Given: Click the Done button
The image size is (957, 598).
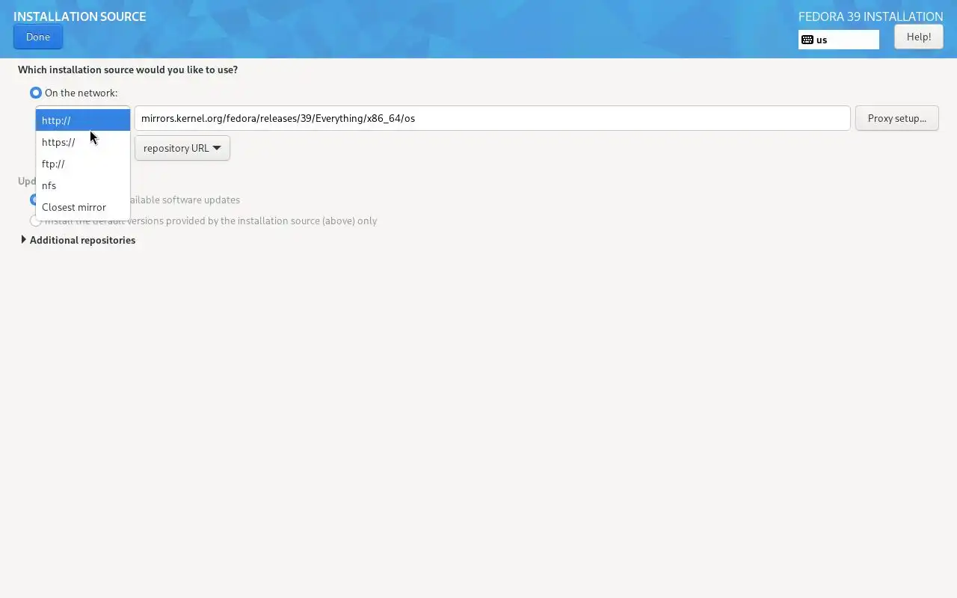Looking at the screenshot, I should pyautogui.click(x=38, y=37).
